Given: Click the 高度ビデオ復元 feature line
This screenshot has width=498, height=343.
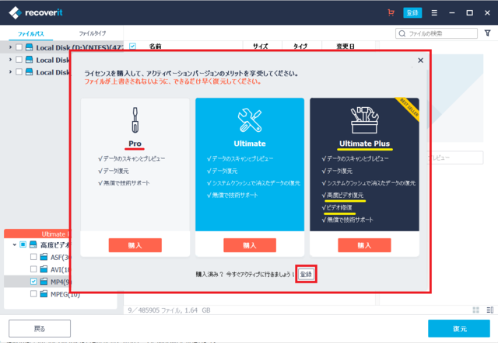Looking at the screenshot, I should pyautogui.click(x=342, y=195).
